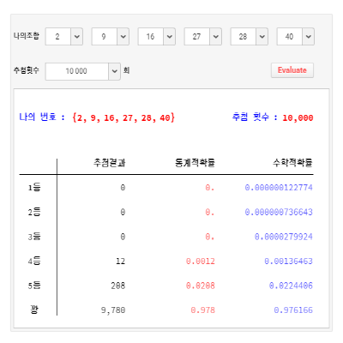Open dropdown arrow for number 27
343x343 pixels.
[x=215, y=37]
